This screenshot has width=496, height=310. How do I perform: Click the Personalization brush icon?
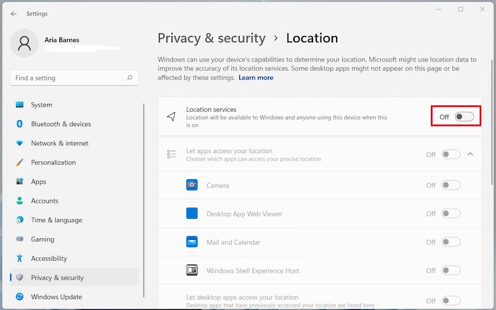20,162
